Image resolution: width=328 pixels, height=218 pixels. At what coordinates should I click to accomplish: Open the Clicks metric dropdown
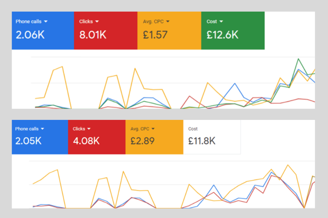[97, 21]
